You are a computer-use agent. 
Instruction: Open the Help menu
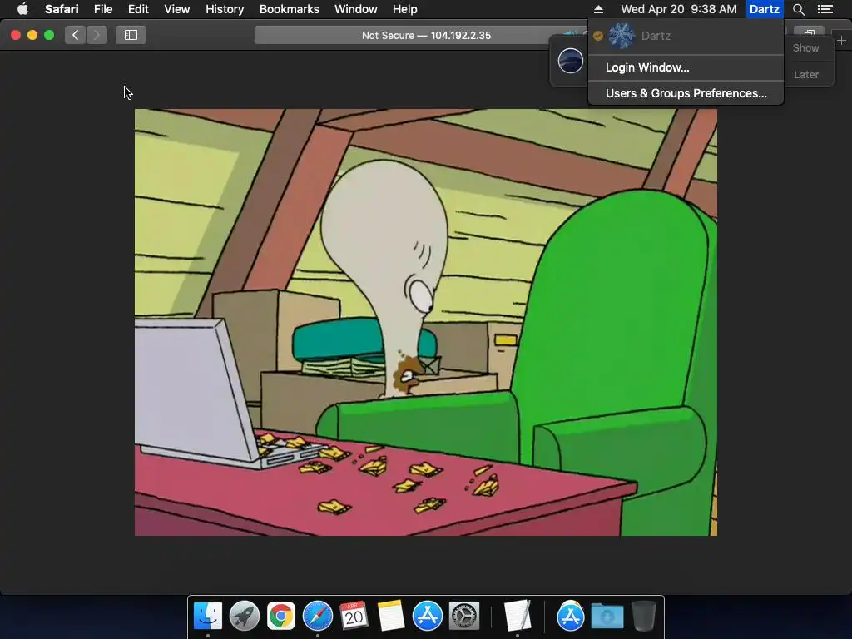click(405, 9)
